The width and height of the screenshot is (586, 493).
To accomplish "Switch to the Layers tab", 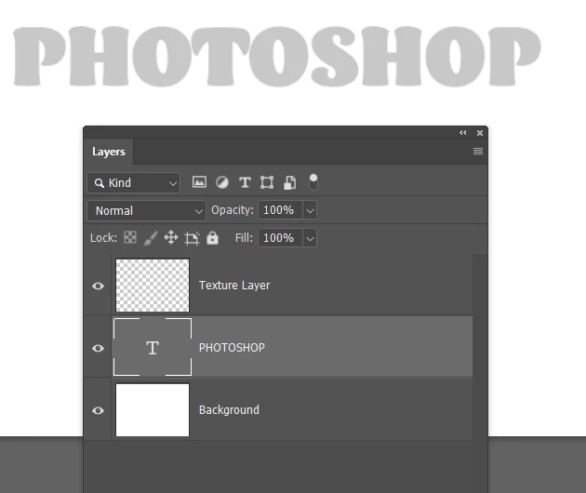I will click(109, 152).
